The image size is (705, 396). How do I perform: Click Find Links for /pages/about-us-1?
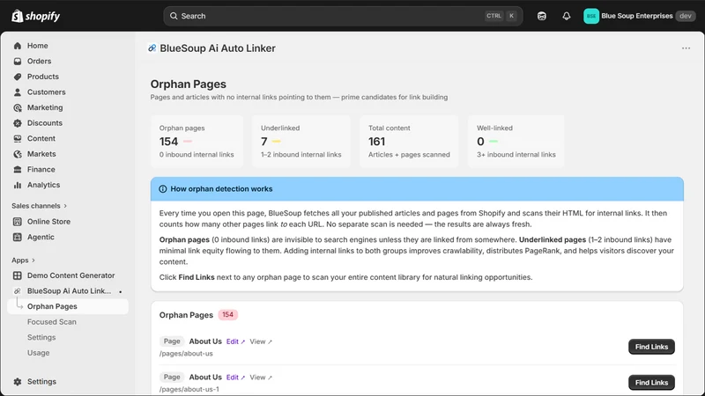(x=651, y=383)
